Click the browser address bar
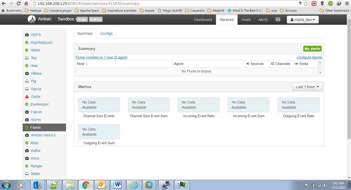 166,4
